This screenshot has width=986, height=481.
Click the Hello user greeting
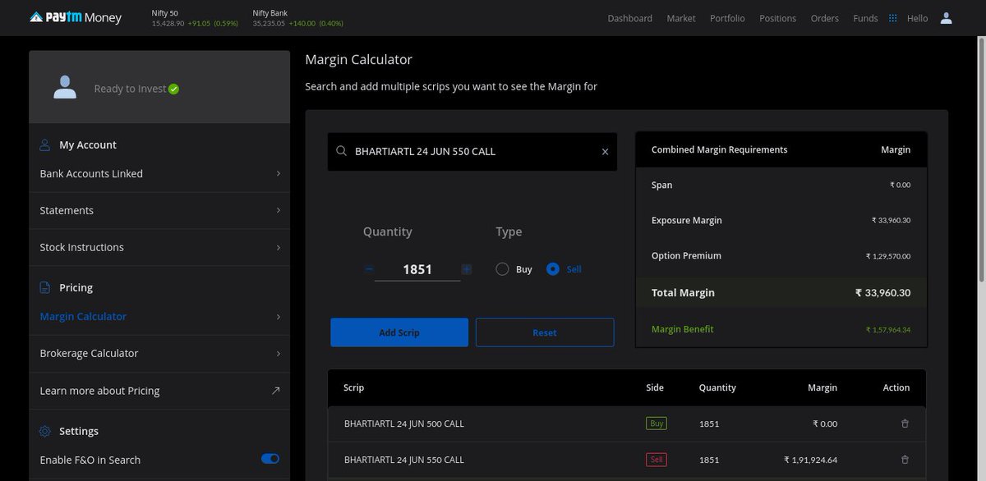[917, 18]
